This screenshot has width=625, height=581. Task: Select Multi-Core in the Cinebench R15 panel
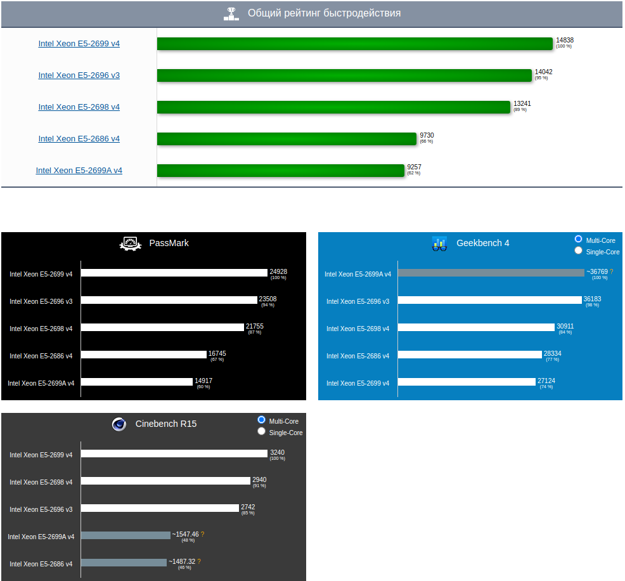coord(262,420)
